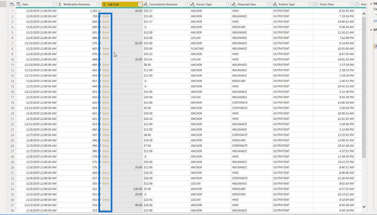
Task: Click entry time 12:58:50 PM in row 28
Action: (346, 157)
